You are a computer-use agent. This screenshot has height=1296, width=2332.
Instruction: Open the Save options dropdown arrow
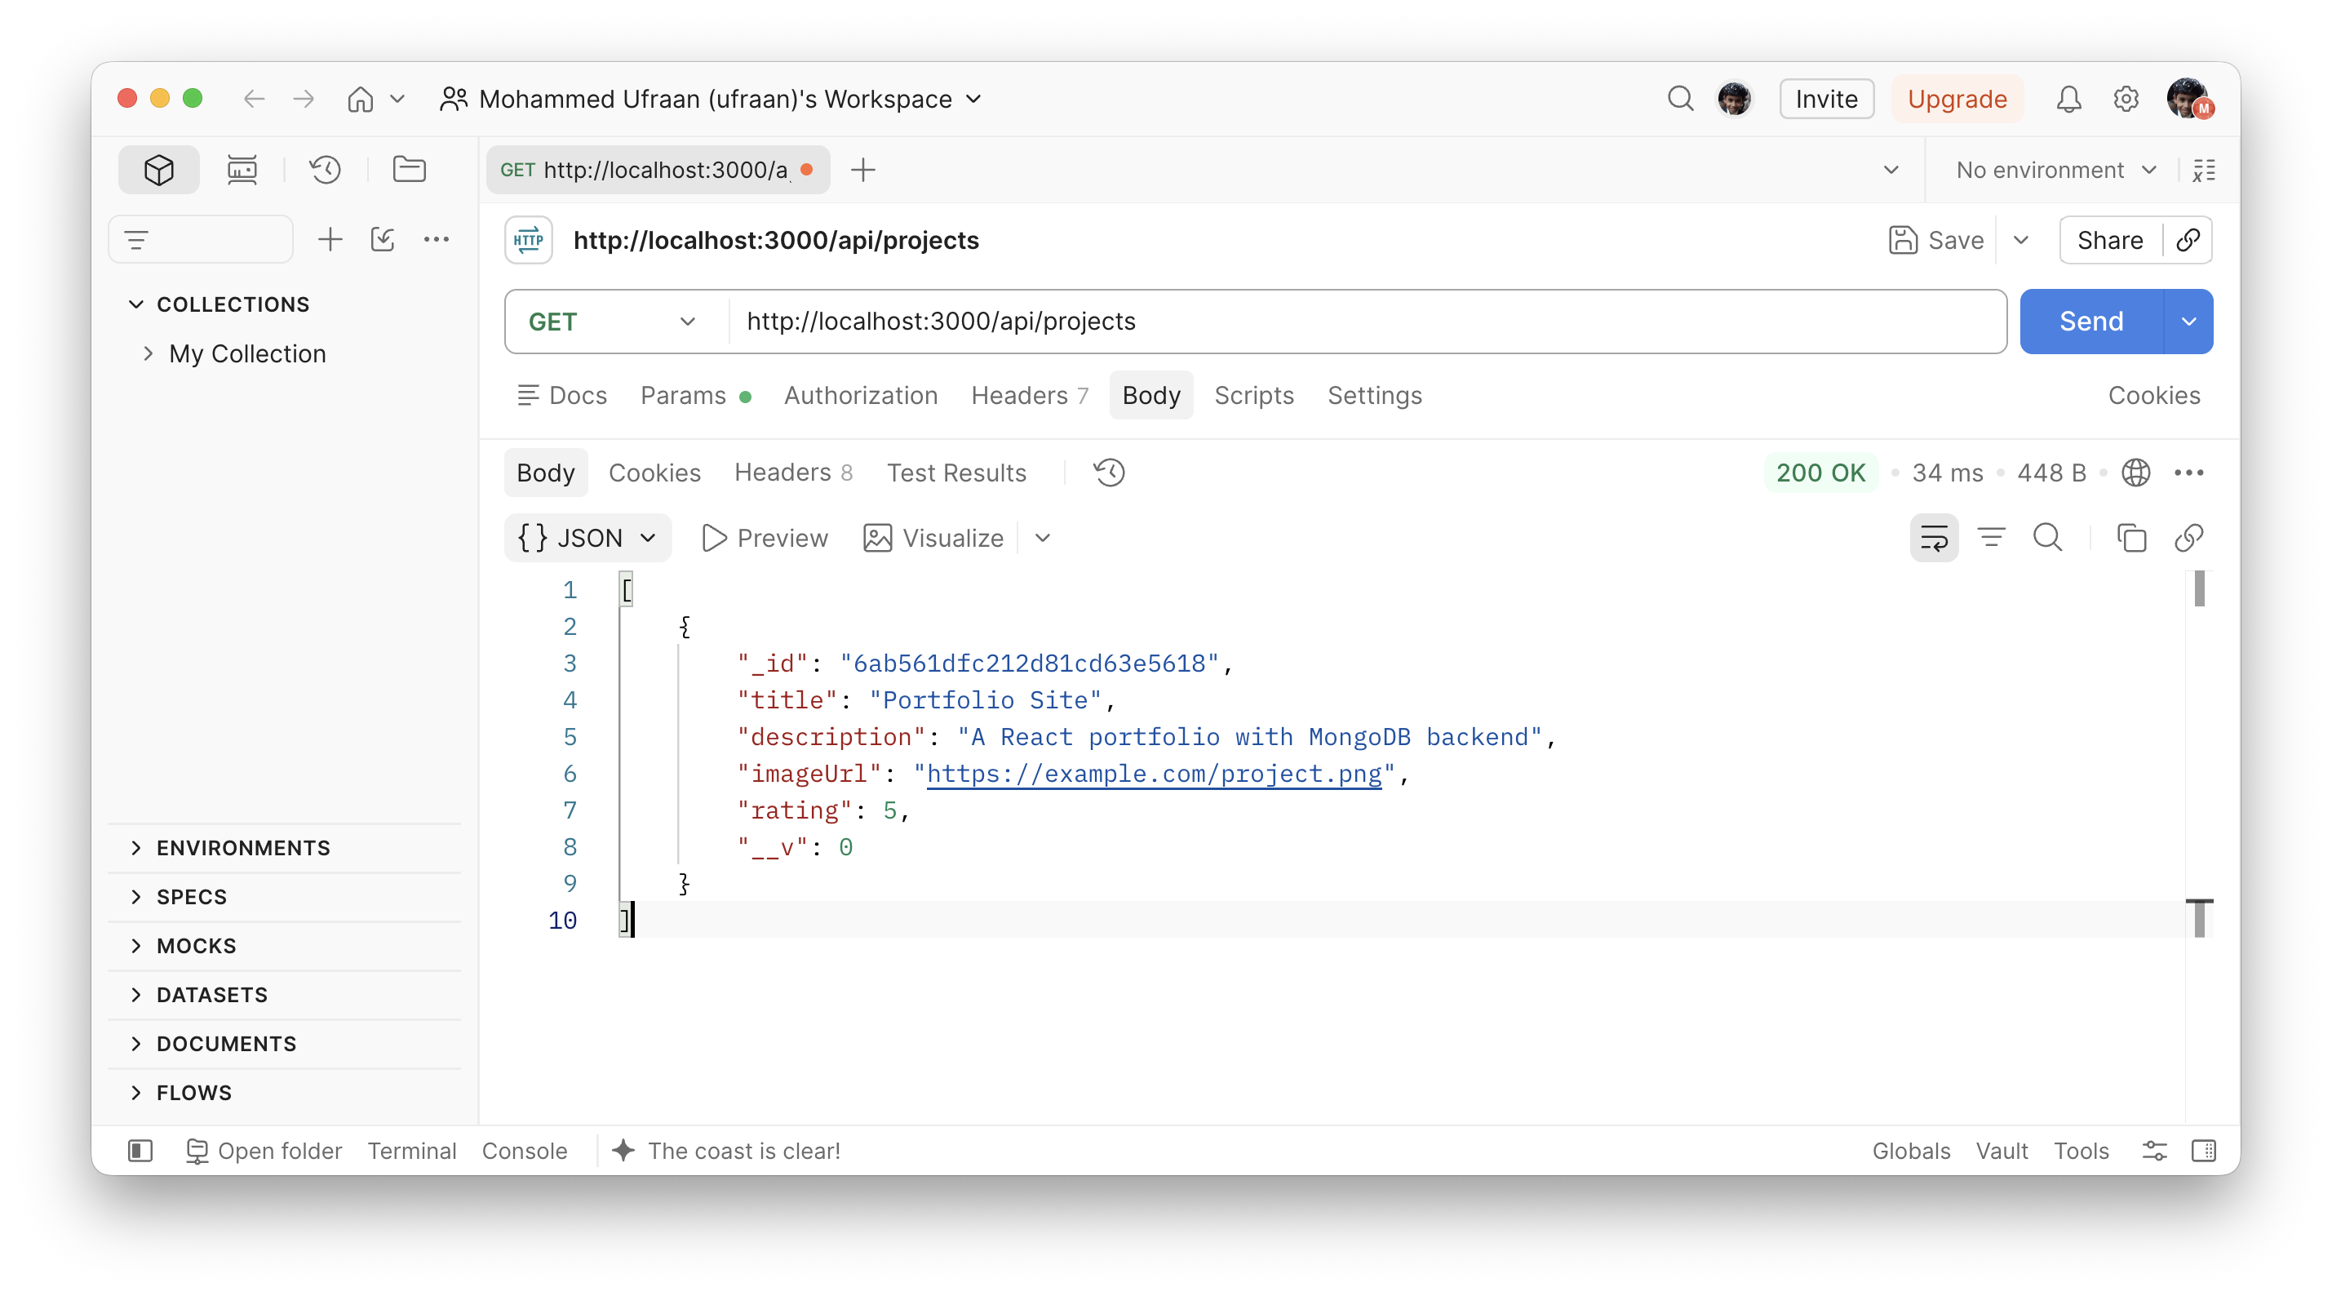tap(2020, 240)
